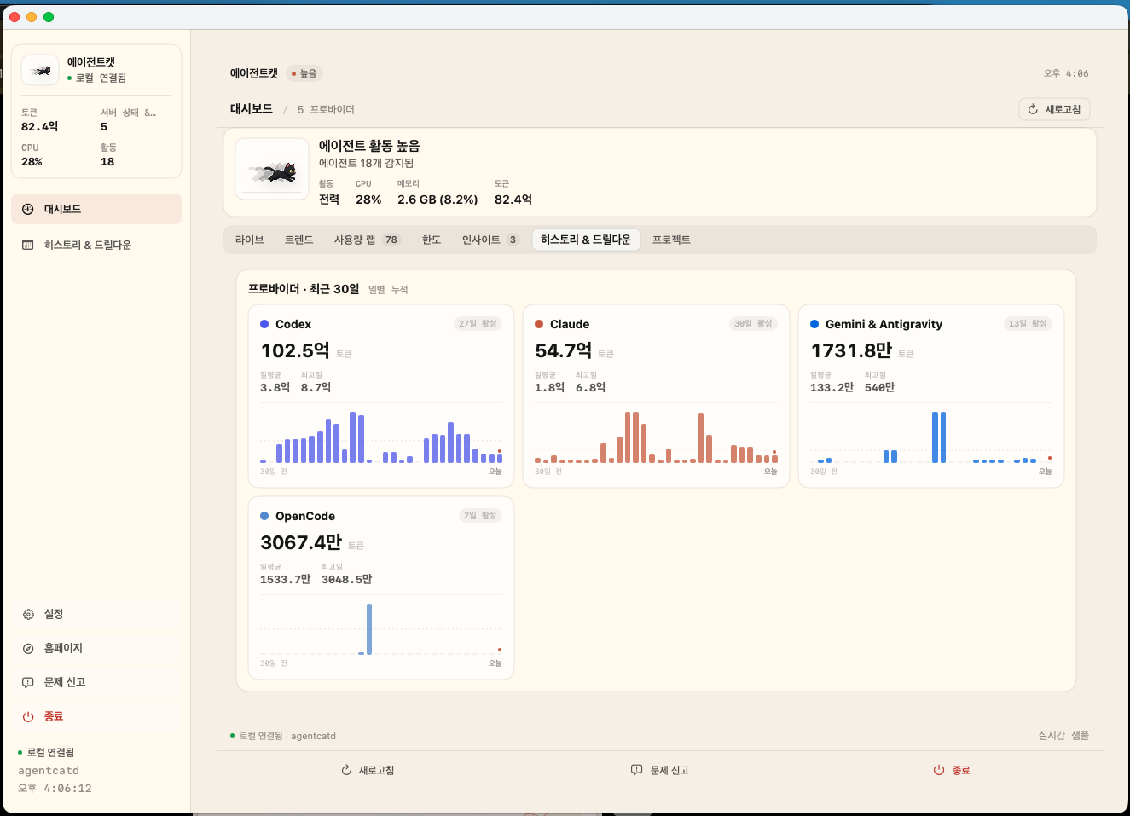1130x816 pixels.
Task: Click the Codex 최고일 value 8.7억
Action: tap(316, 387)
